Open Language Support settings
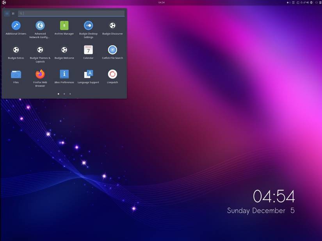The width and height of the screenshot is (322, 241). [88, 75]
